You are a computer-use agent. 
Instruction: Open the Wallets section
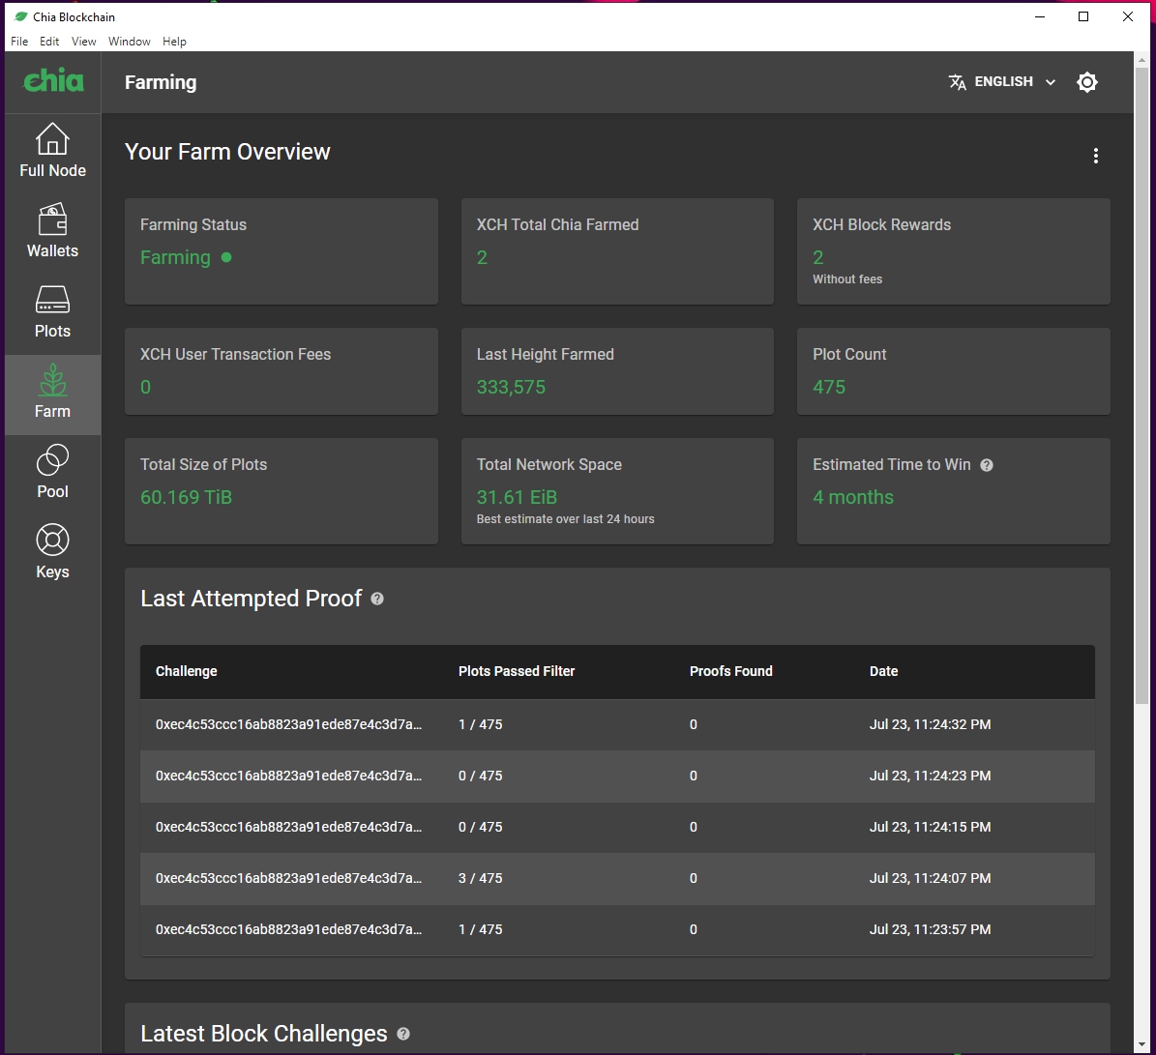pyautogui.click(x=52, y=230)
